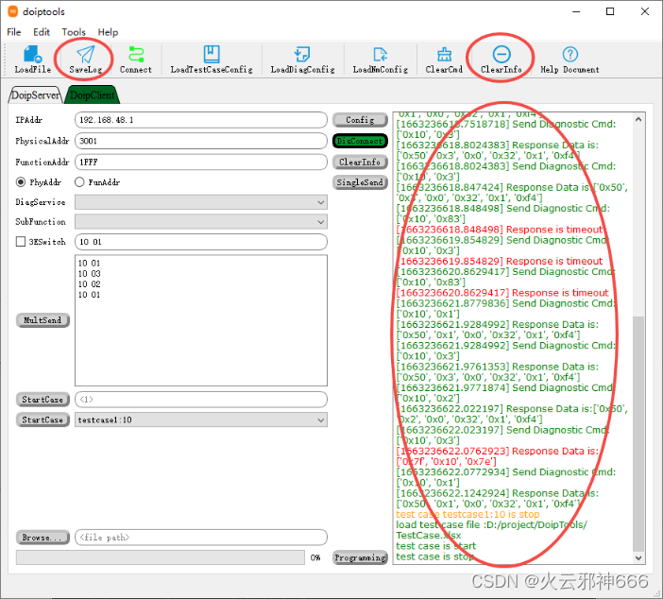This screenshot has height=599, width=663.
Task: Switch to the DoipServer tab
Action: coord(36,94)
